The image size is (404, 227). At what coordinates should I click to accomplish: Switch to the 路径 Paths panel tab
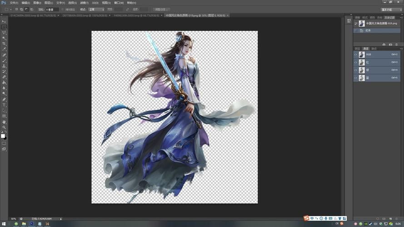(x=374, y=49)
